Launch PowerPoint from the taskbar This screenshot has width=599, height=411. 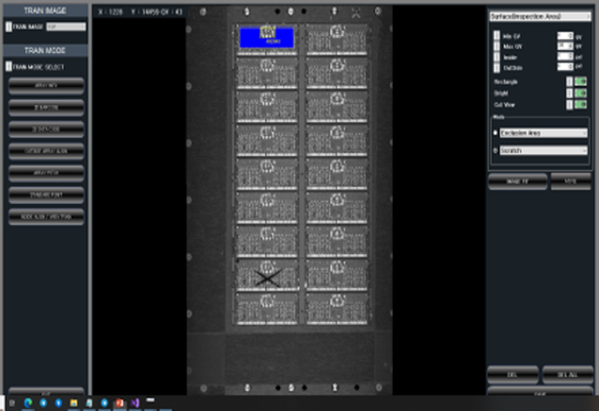click(119, 404)
